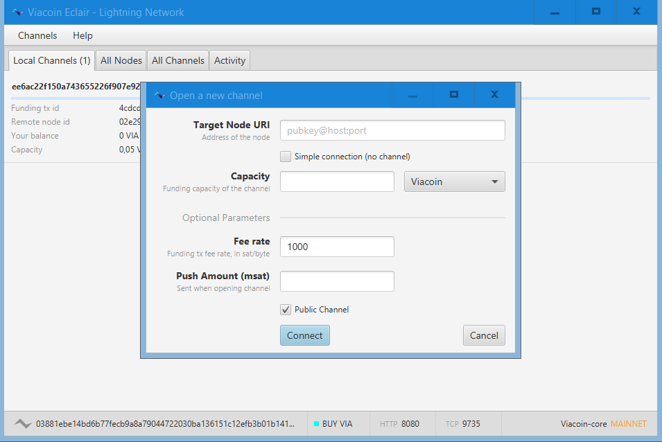Click the channel ID ee6ac22f150a7436... text
The width and height of the screenshot is (662, 442).
pos(76,87)
